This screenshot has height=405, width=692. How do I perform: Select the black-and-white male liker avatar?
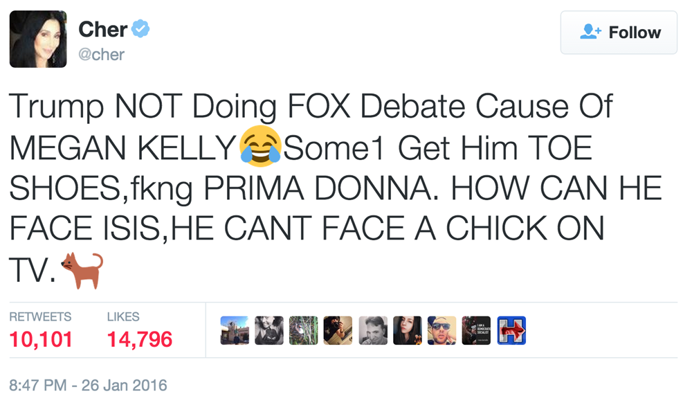pyautogui.click(x=373, y=330)
